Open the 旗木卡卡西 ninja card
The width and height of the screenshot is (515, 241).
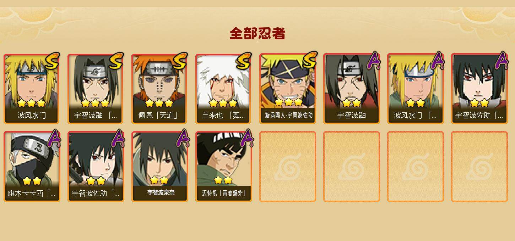(x=32, y=167)
